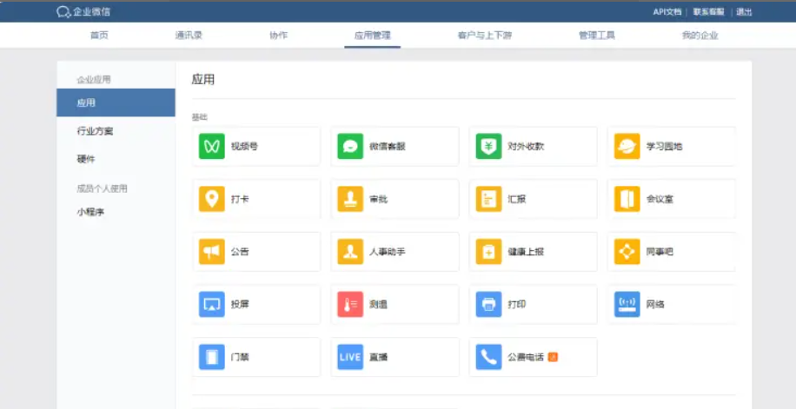This screenshot has width=796, height=409.
Task: Click the 微信客服 label text
Action: coord(388,146)
